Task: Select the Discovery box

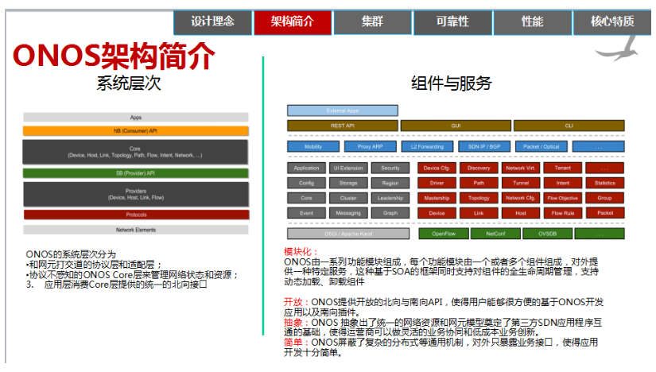Action: (x=479, y=168)
